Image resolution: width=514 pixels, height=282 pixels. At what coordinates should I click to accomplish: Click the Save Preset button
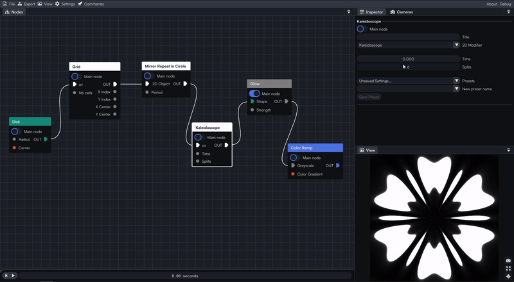pos(369,97)
